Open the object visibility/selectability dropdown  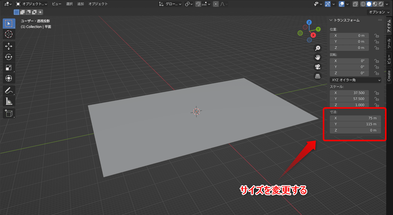(318, 4)
